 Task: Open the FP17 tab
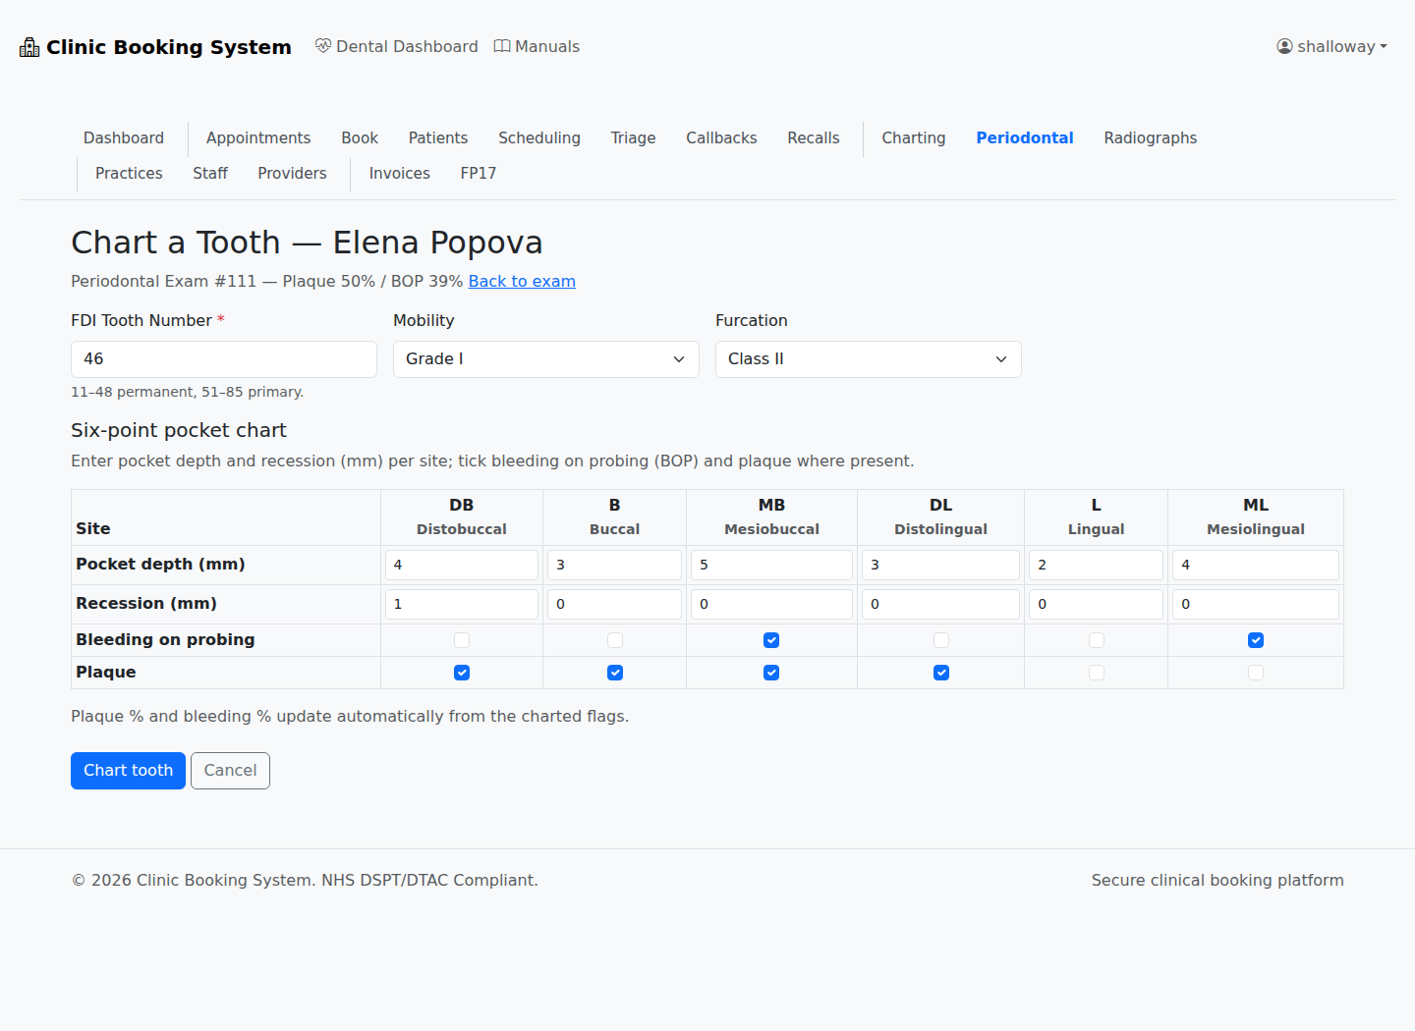[479, 174]
